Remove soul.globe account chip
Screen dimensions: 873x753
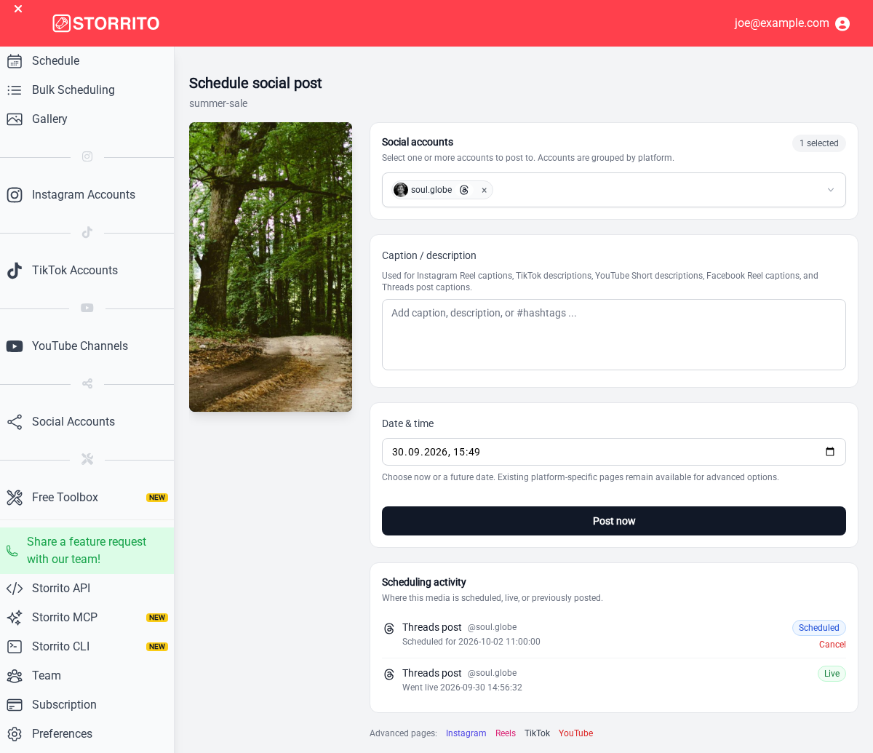484,190
